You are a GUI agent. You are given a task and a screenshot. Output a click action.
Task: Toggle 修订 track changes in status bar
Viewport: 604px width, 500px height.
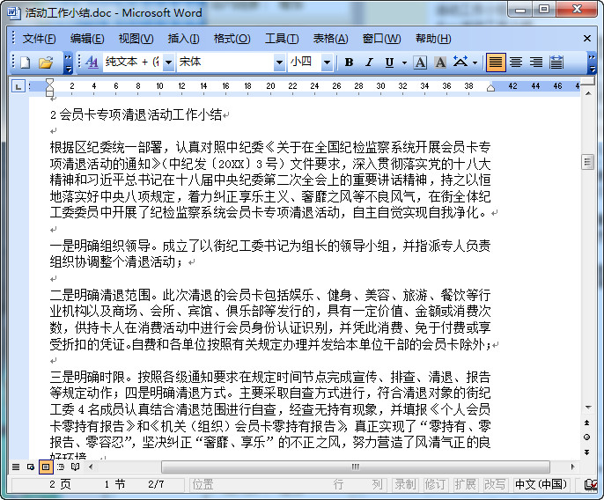tap(435, 484)
